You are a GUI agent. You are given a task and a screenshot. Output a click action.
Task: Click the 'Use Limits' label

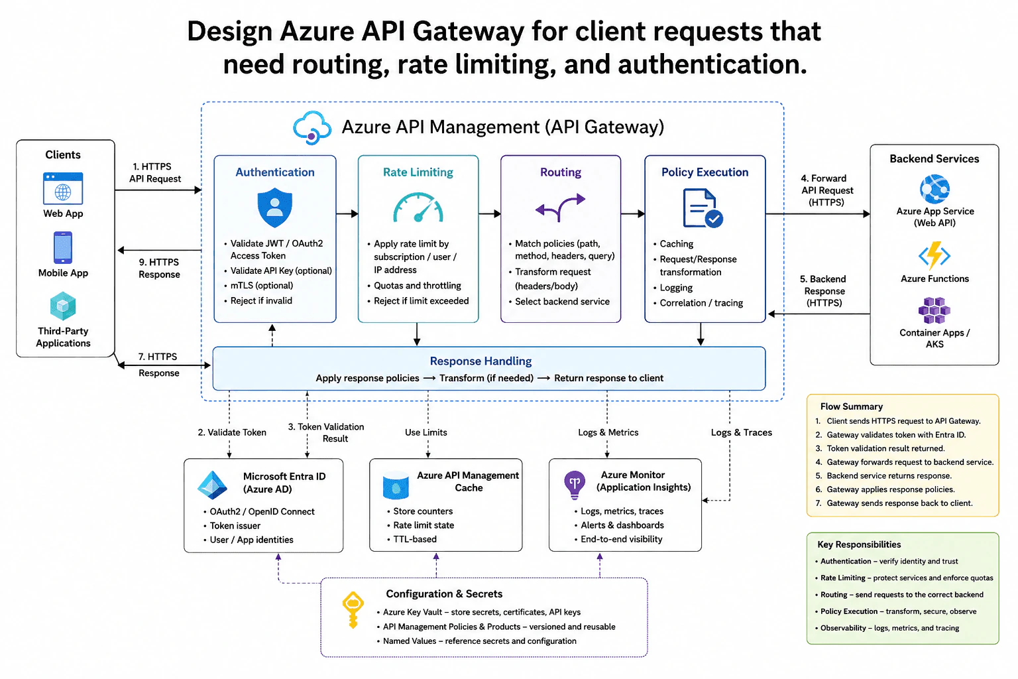(426, 432)
